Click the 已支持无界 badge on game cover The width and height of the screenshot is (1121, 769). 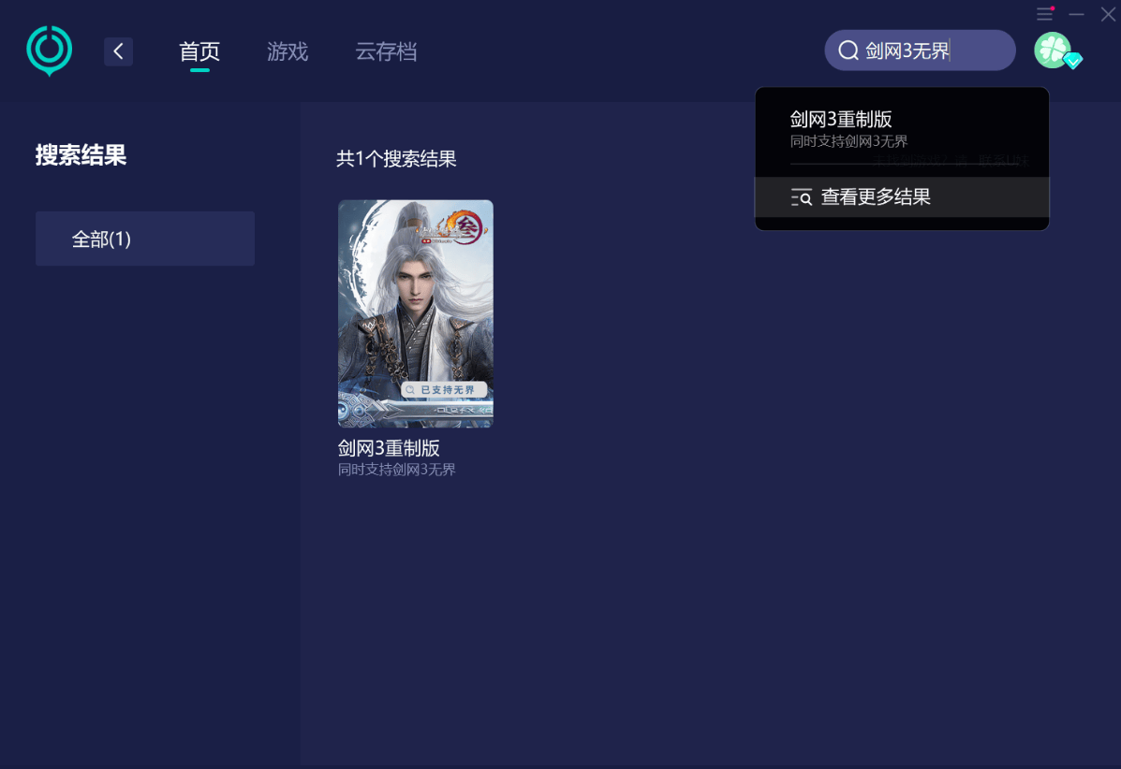pos(445,389)
